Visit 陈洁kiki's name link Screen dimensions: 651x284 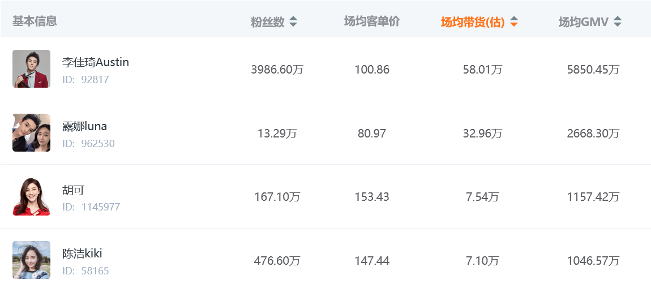(82, 253)
